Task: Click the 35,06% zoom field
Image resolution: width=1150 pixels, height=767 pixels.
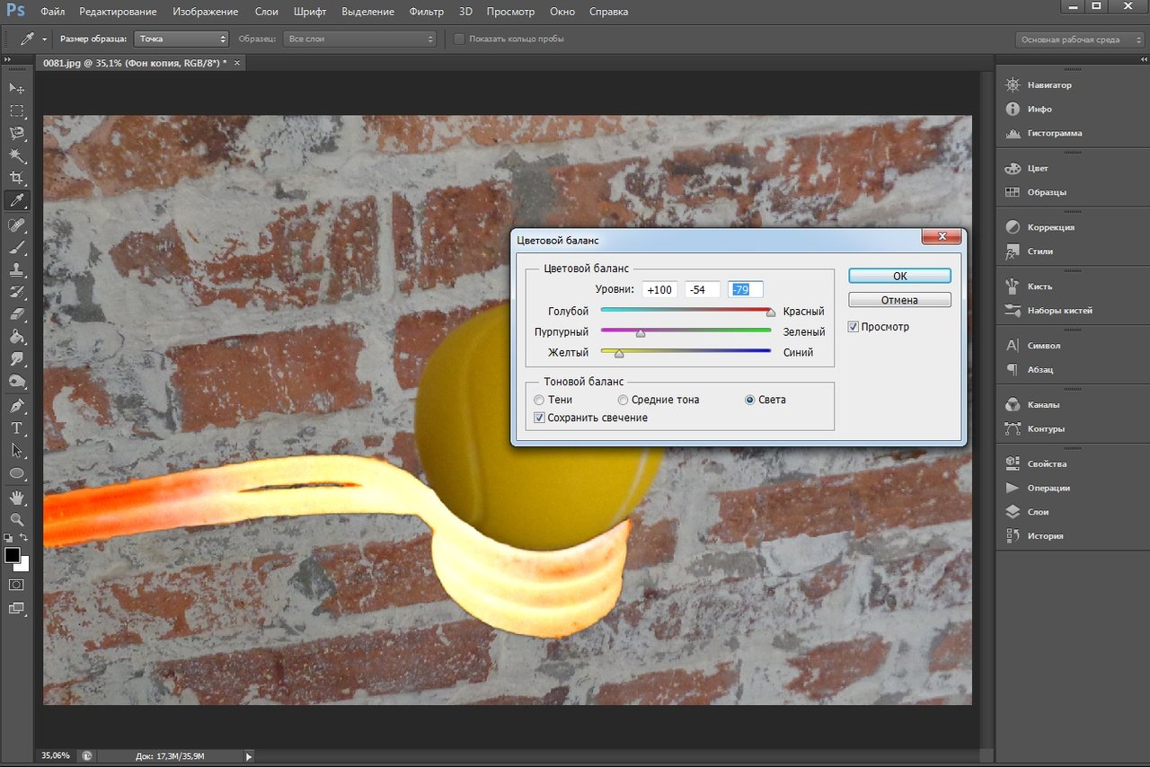Action: coord(57,756)
